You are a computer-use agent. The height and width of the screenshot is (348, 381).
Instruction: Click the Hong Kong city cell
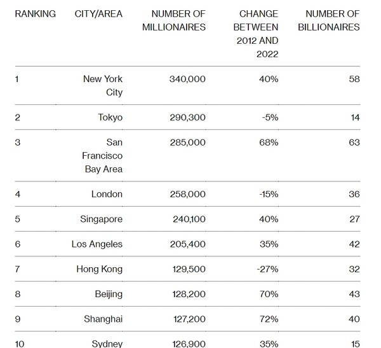[100, 270]
